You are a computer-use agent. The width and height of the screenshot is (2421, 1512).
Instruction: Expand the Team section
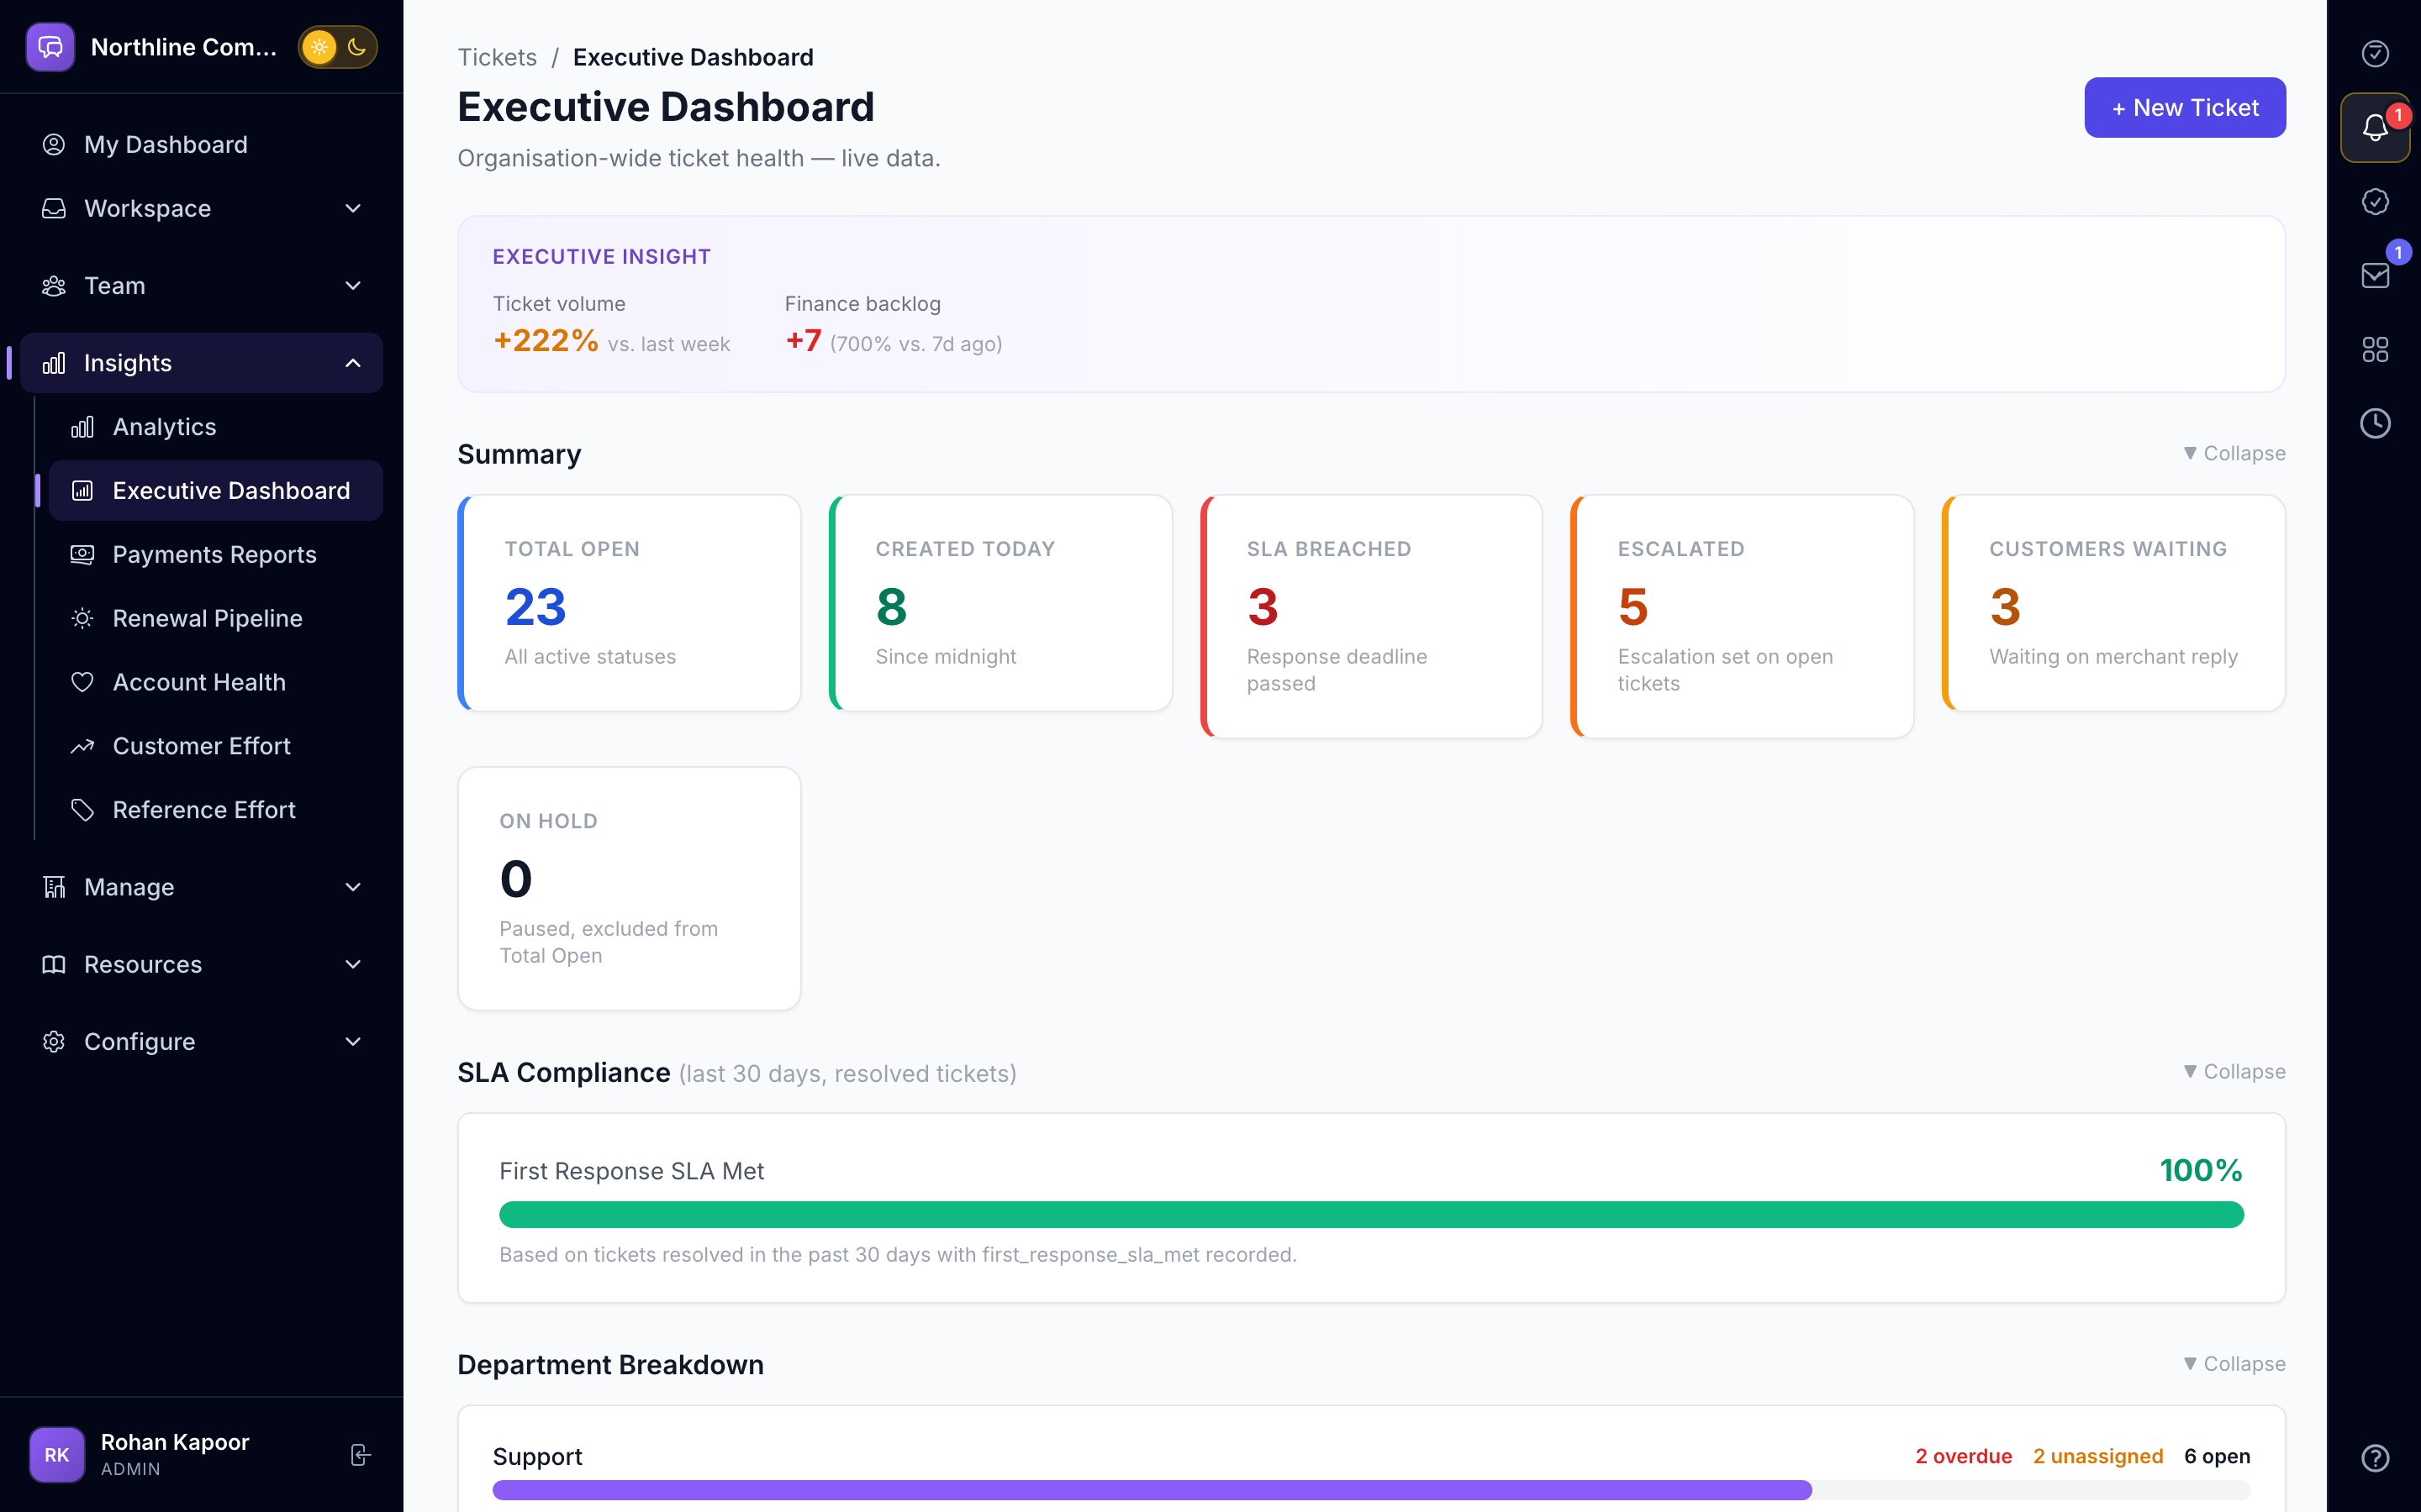pos(201,286)
